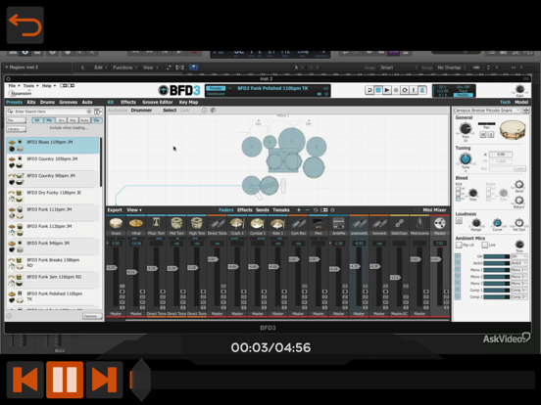Open the Library filter dropdown

pyautogui.click(x=17, y=129)
